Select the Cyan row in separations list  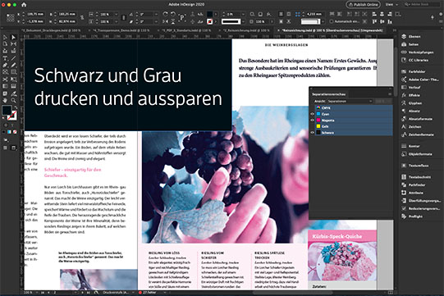(x=354, y=114)
